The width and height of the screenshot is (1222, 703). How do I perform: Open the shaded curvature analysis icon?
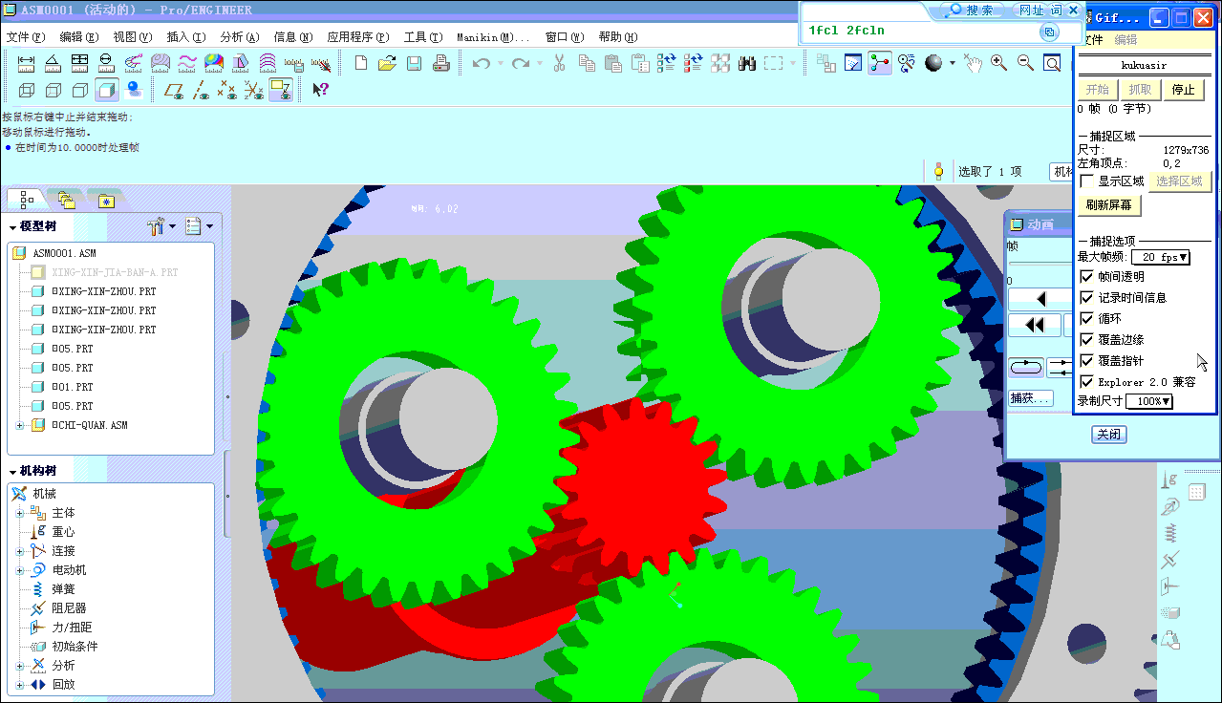coord(213,63)
